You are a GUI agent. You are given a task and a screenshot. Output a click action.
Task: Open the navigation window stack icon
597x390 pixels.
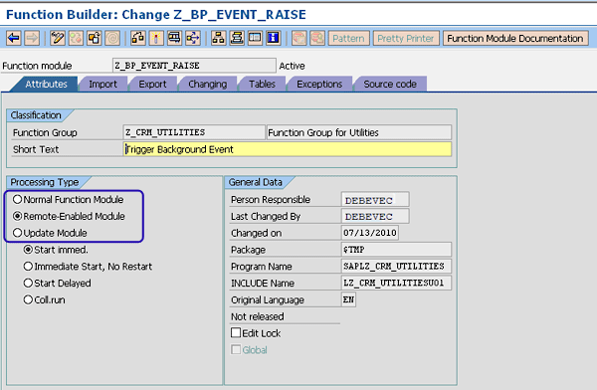pyautogui.click(x=237, y=38)
